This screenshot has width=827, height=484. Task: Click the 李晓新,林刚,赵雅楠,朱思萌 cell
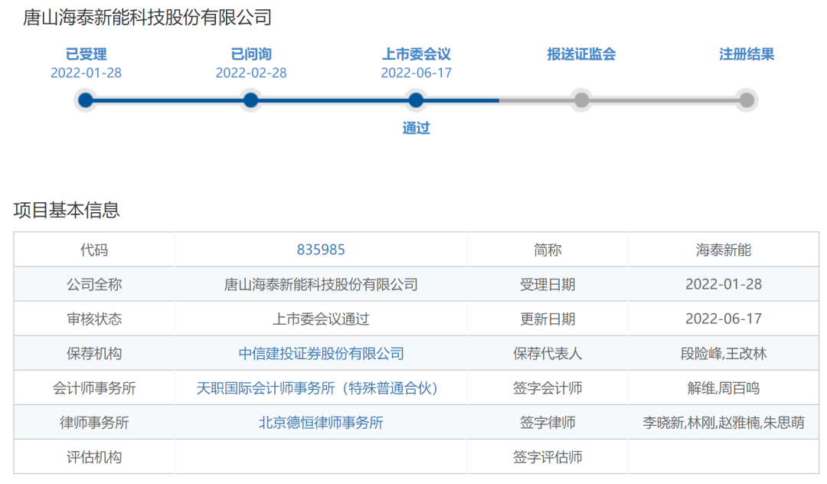(x=724, y=422)
